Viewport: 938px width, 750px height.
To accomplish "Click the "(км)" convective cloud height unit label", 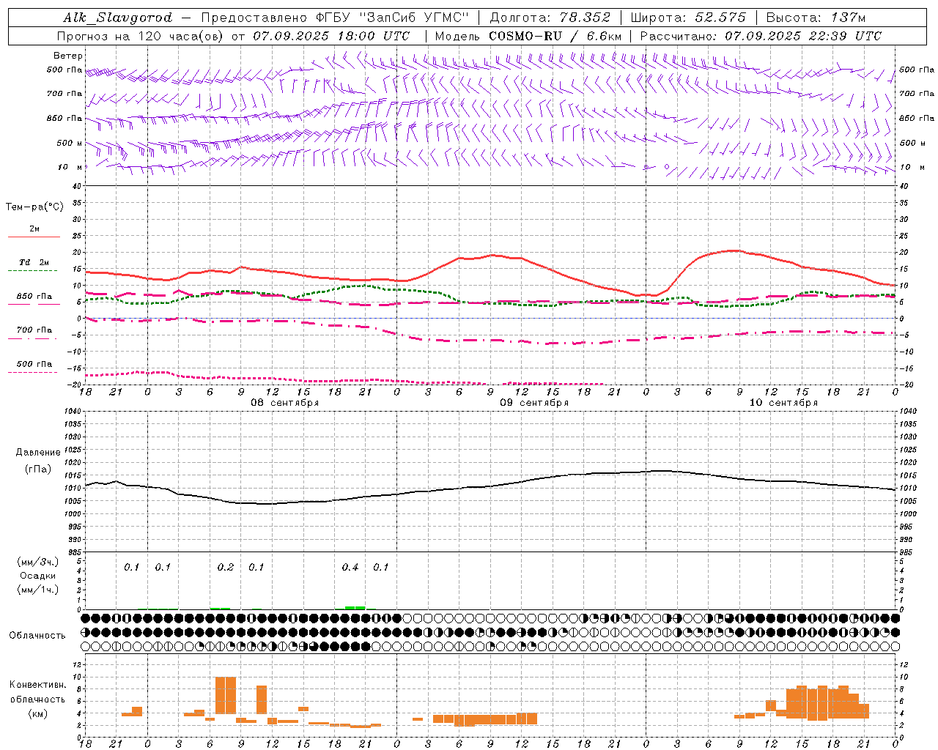I will [x=38, y=713].
